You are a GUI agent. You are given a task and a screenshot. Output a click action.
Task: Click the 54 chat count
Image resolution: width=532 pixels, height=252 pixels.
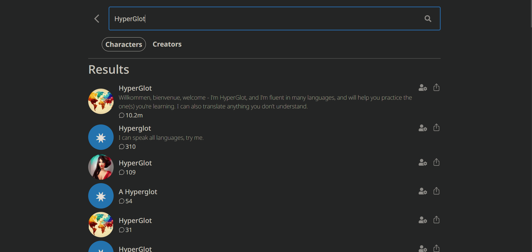tap(126, 201)
